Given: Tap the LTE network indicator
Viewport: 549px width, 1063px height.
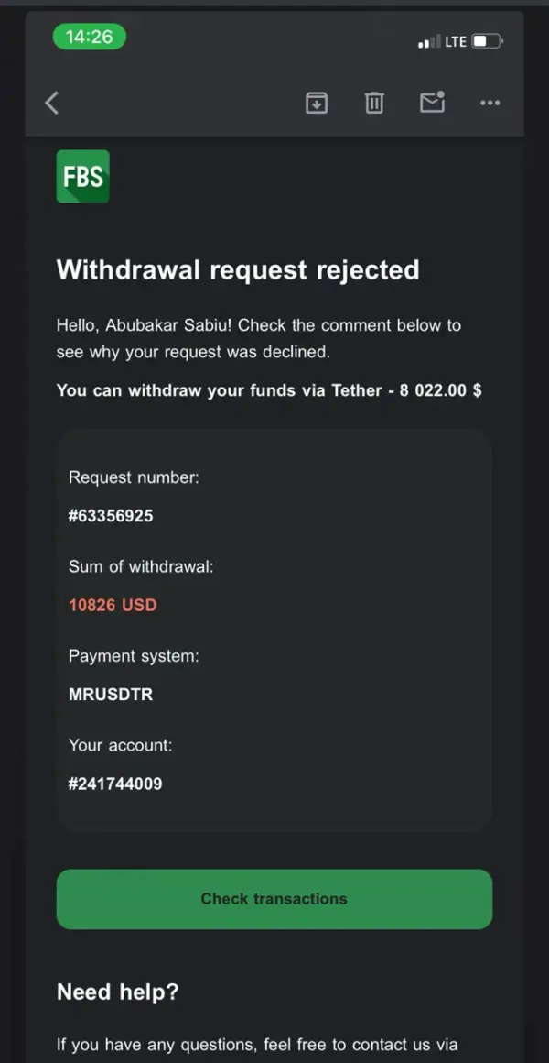Looking at the screenshot, I should tap(456, 41).
